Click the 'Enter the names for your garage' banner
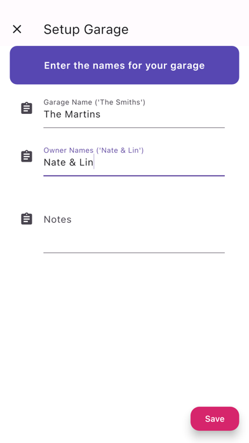Viewport: 249px width, 443px height. 124,66
